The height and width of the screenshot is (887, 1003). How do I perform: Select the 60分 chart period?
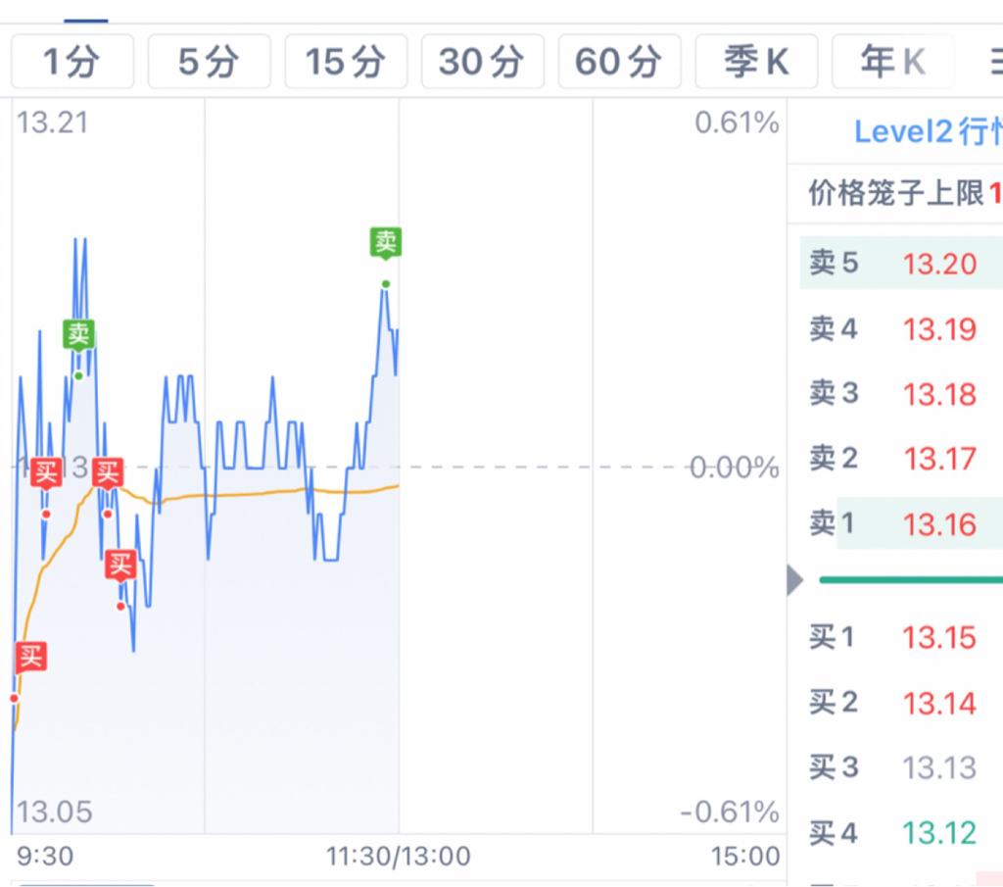pyautogui.click(x=619, y=62)
